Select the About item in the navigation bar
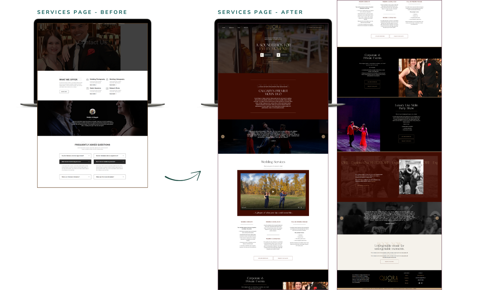 [x=223, y=27]
